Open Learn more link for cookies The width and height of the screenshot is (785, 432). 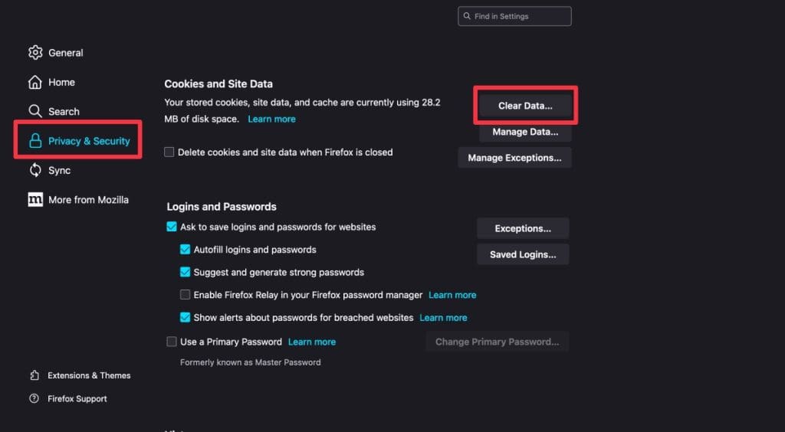(x=271, y=119)
